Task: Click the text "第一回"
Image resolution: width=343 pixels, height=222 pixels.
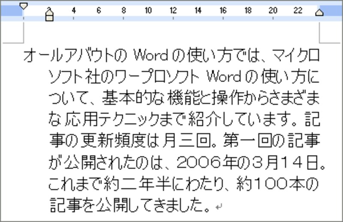Action: tap(249, 140)
